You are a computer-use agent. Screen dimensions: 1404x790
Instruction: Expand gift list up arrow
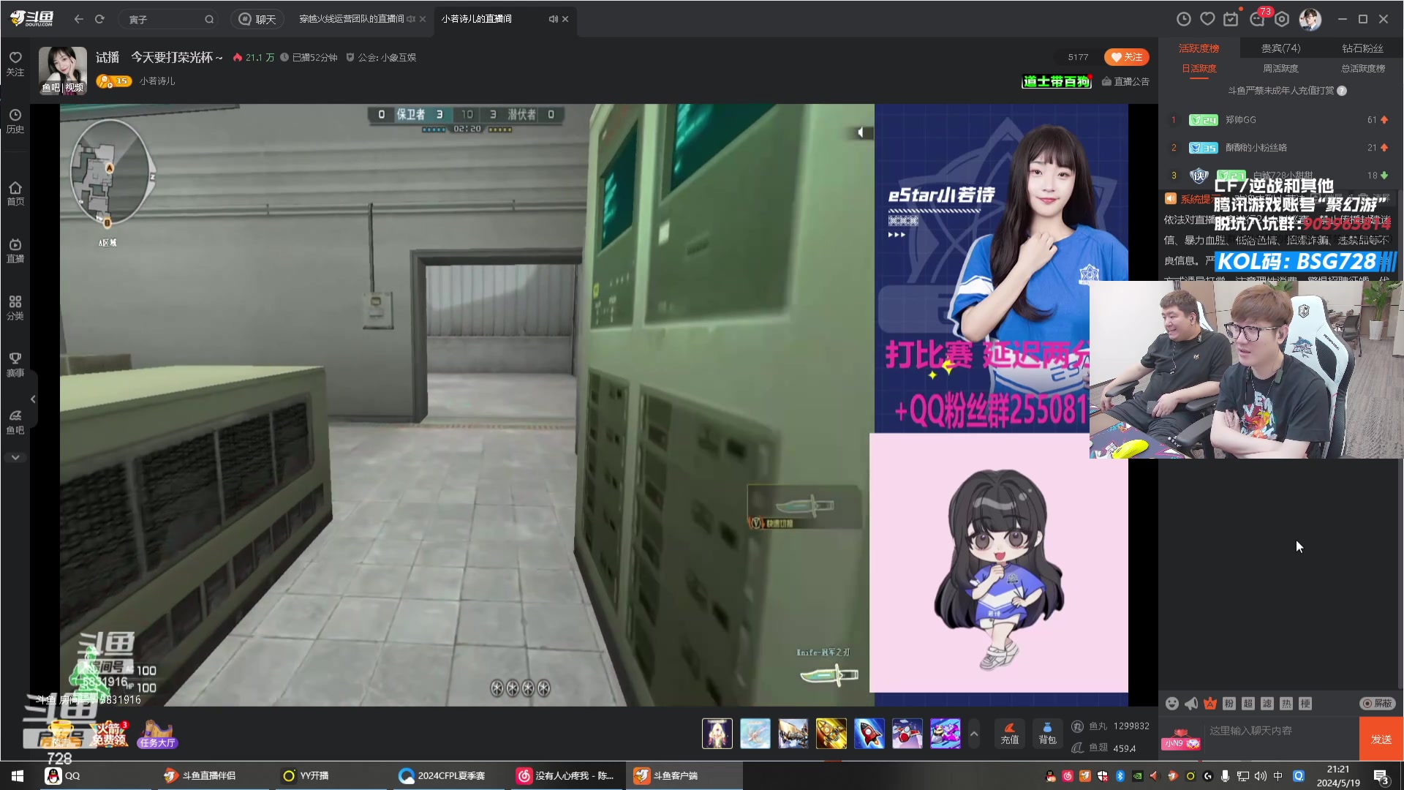click(974, 733)
